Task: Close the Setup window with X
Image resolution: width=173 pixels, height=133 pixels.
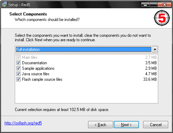Action: [164, 5]
